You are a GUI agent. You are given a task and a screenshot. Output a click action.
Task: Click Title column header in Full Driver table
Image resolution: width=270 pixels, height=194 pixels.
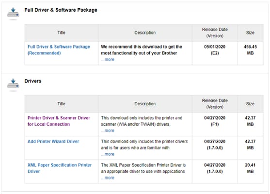pyautogui.click(x=62, y=32)
